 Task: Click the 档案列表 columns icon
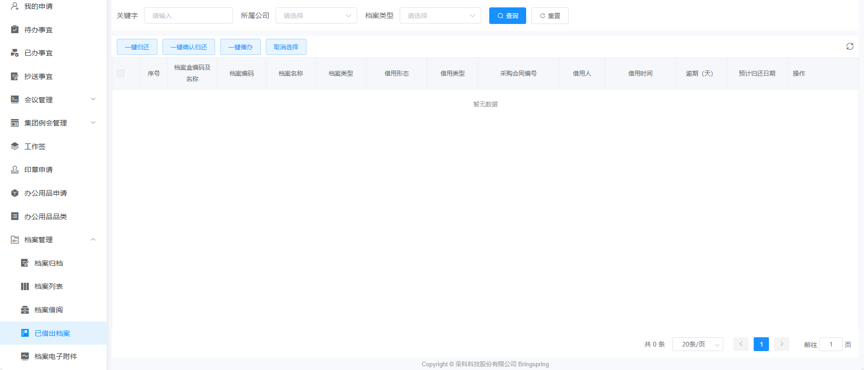25,286
